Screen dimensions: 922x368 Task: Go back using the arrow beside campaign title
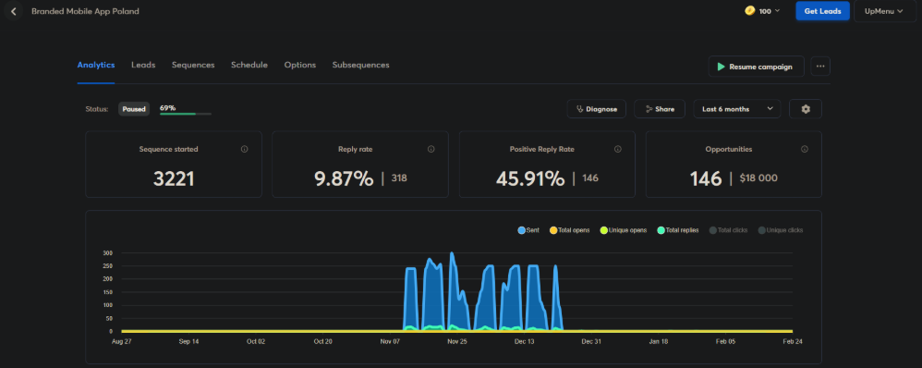[13, 11]
